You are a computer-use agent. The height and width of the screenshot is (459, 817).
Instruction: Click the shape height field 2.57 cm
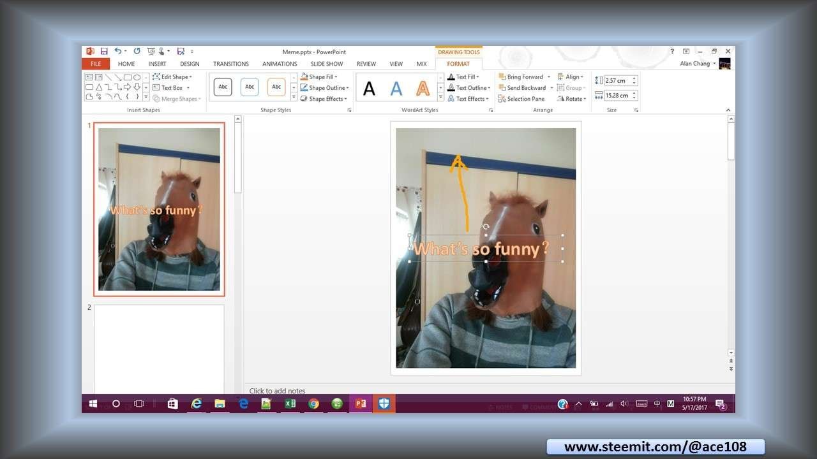pyautogui.click(x=617, y=81)
